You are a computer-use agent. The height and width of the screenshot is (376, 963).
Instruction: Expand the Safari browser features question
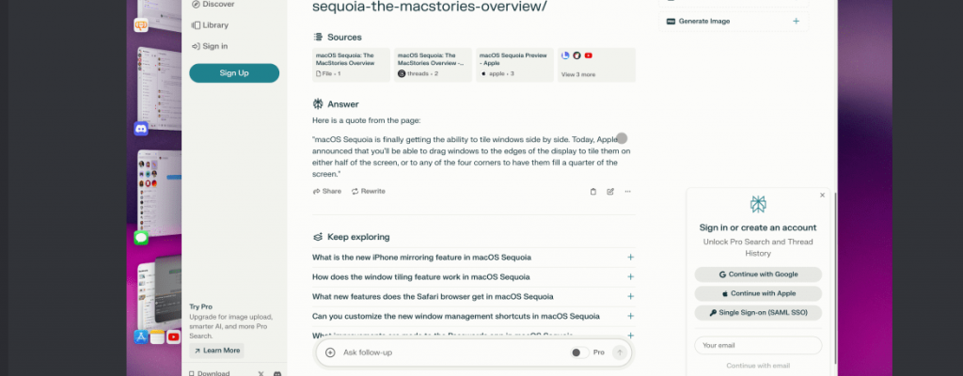tap(630, 297)
